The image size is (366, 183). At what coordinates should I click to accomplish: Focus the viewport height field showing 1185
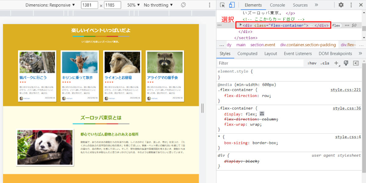click(112, 5)
